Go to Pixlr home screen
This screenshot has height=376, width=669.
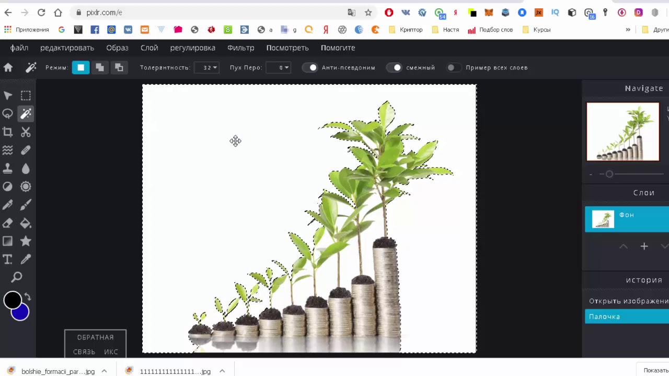click(8, 67)
